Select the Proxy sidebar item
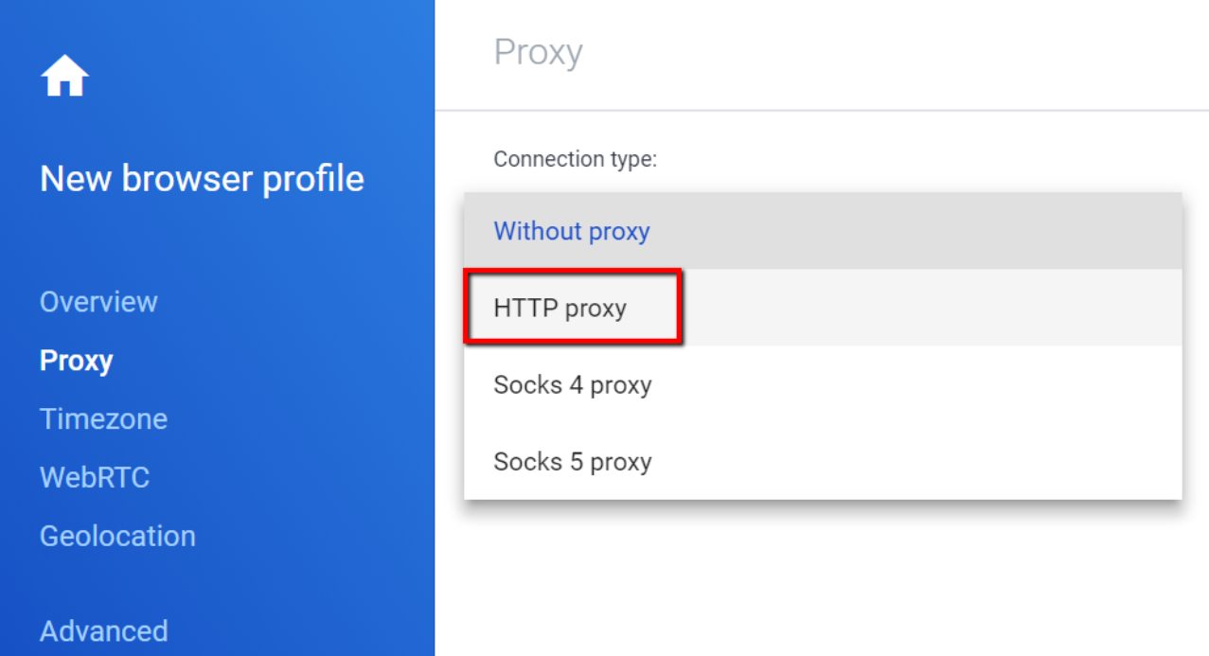Screen dimensions: 1209x656 point(76,361)
